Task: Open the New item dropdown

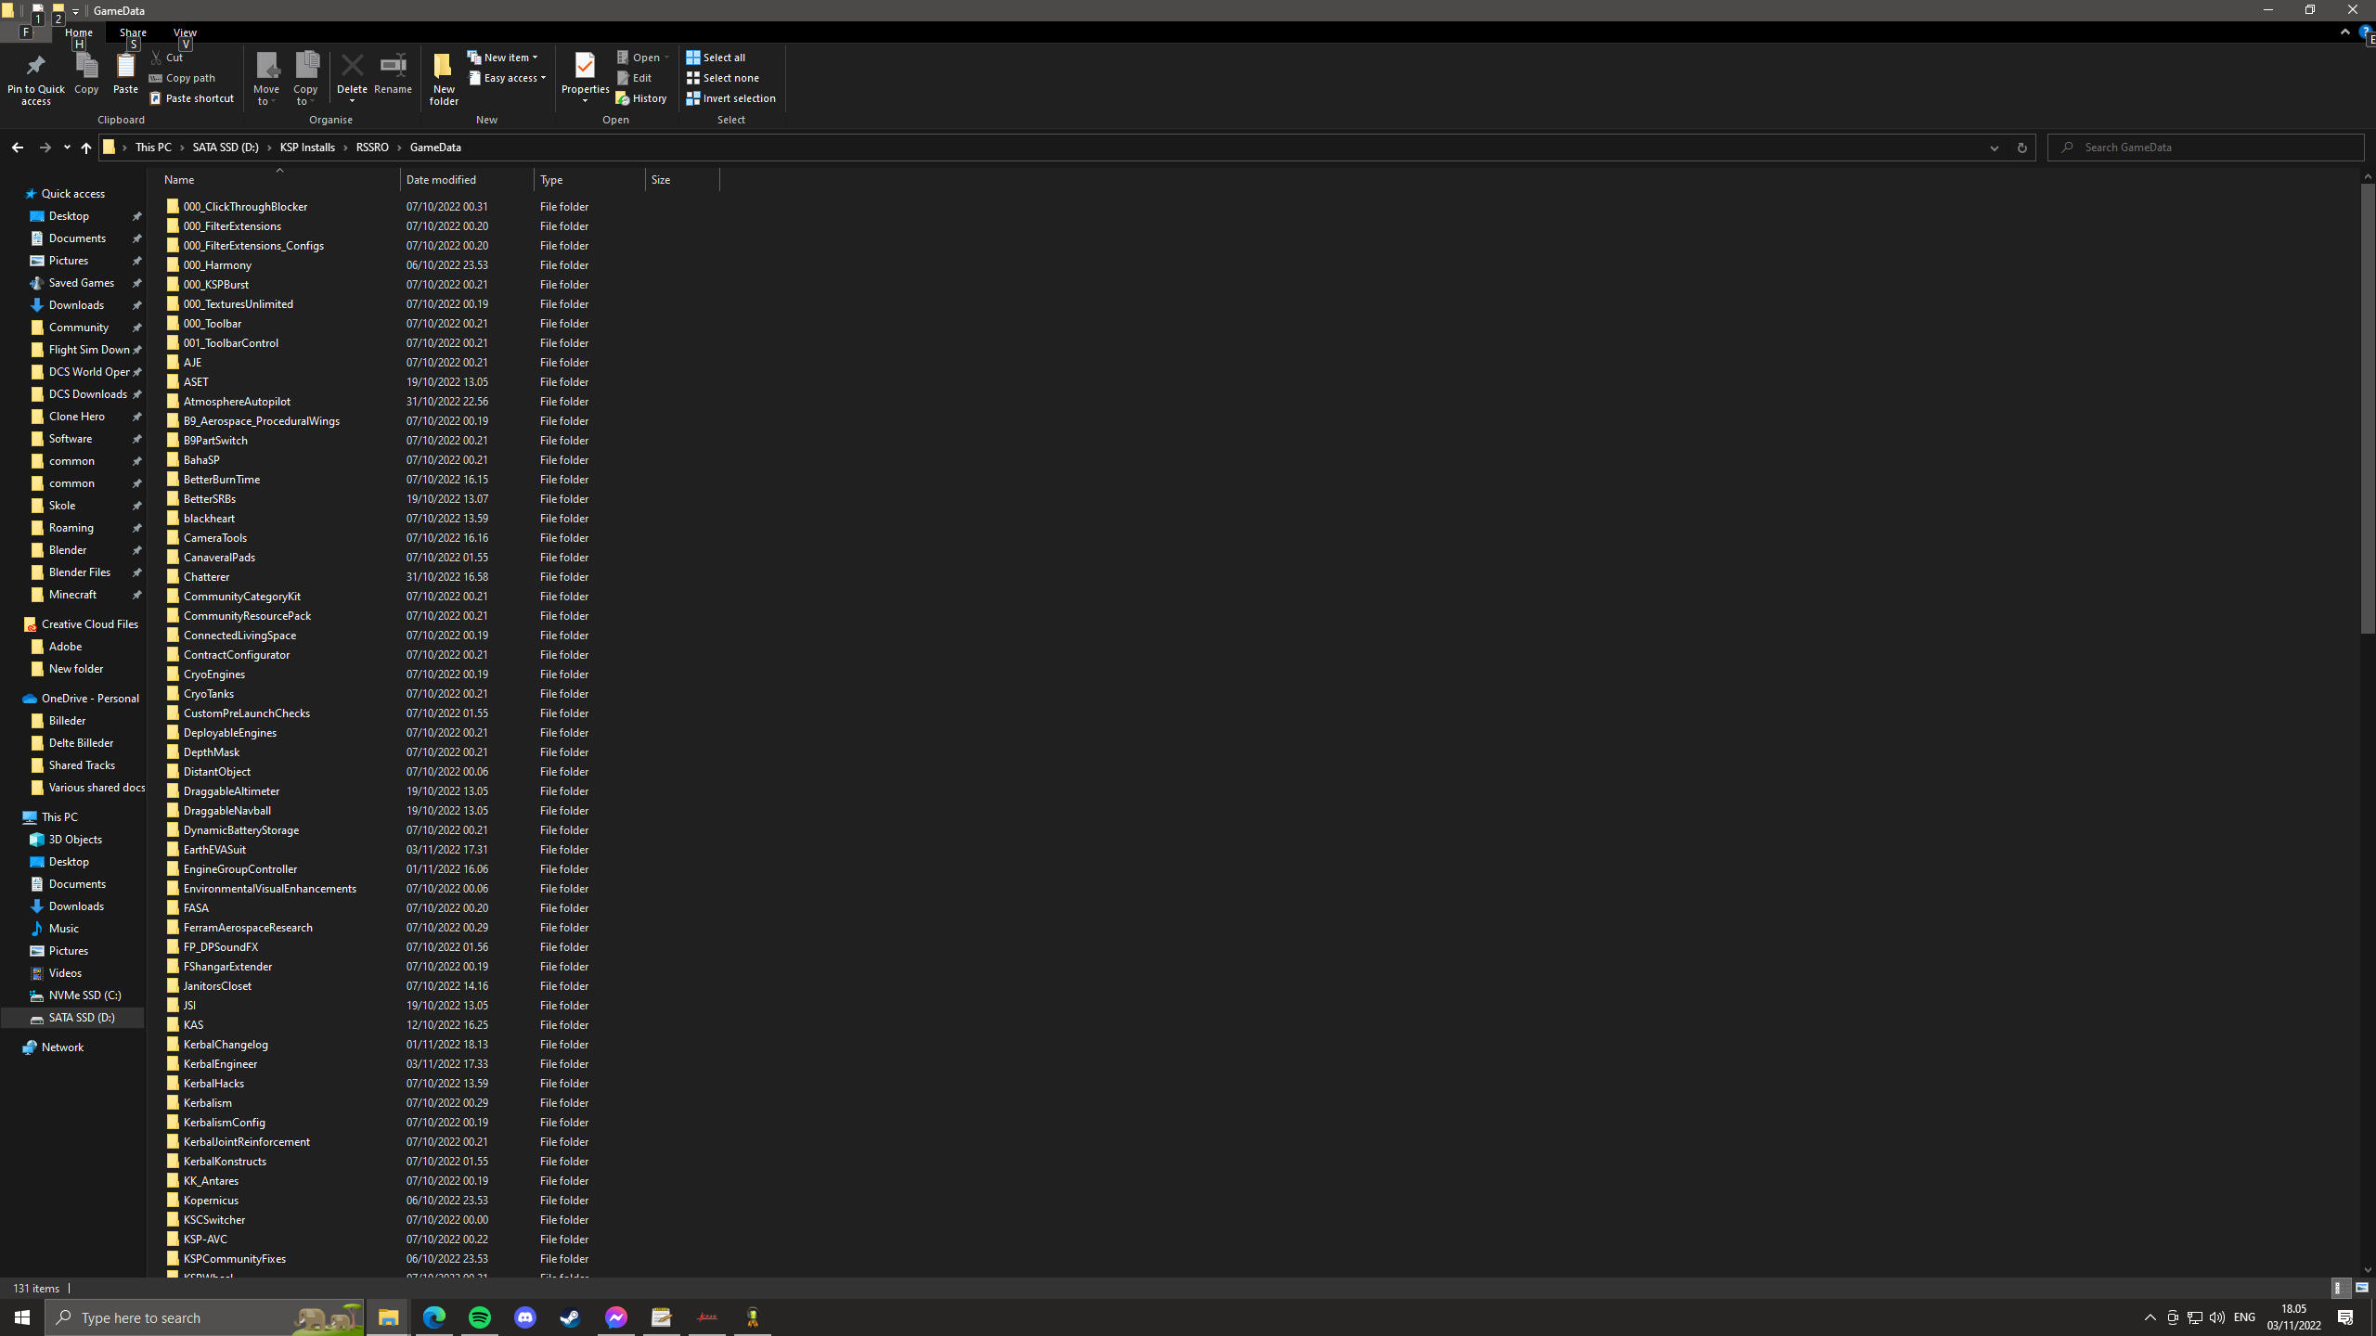Action: point(502,58)
